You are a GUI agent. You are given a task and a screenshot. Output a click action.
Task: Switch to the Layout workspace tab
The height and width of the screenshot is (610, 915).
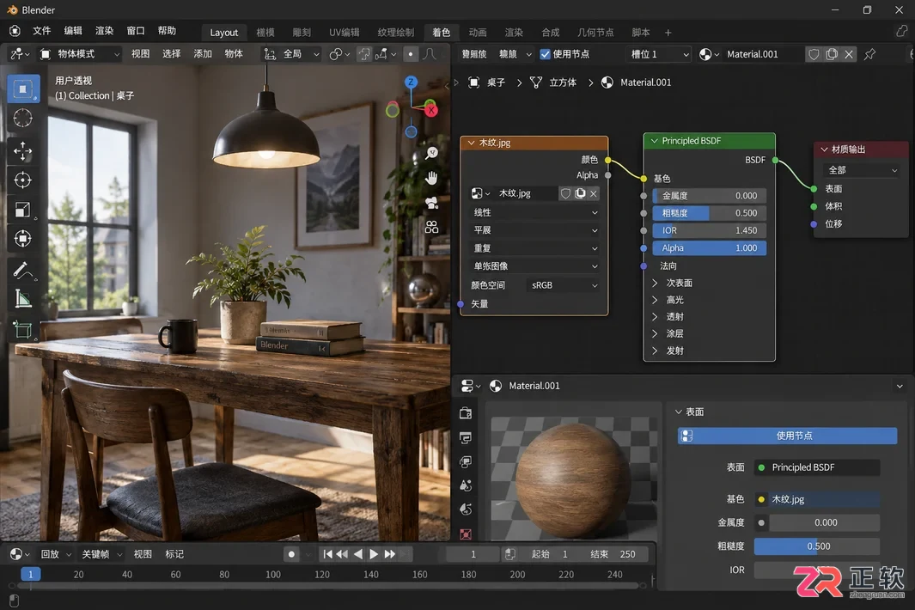223,33
